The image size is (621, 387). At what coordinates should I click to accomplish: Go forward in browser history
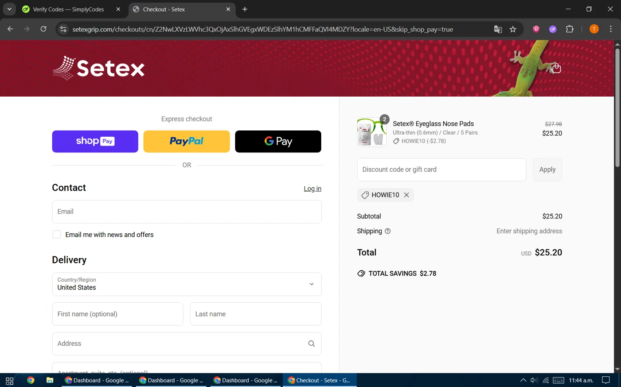27,29
